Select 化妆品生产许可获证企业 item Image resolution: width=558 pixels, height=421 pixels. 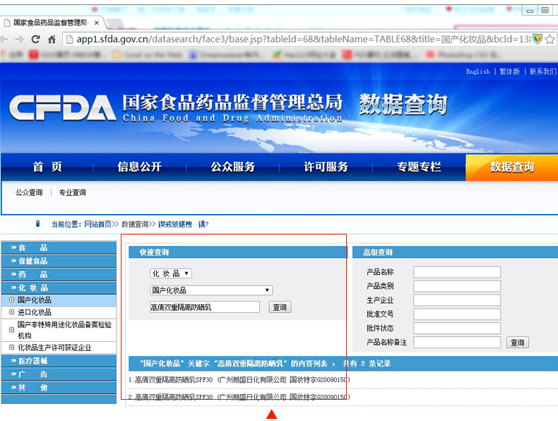[54, 348]
